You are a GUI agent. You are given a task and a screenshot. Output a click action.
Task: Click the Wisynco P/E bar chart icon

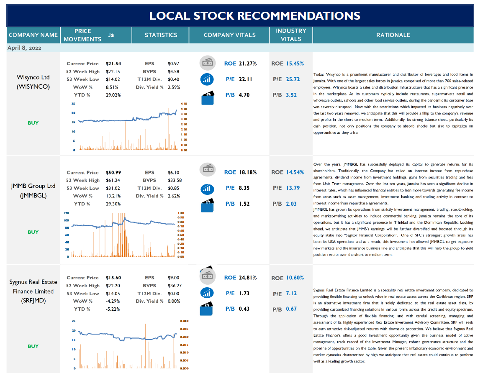tap(207, 79)
